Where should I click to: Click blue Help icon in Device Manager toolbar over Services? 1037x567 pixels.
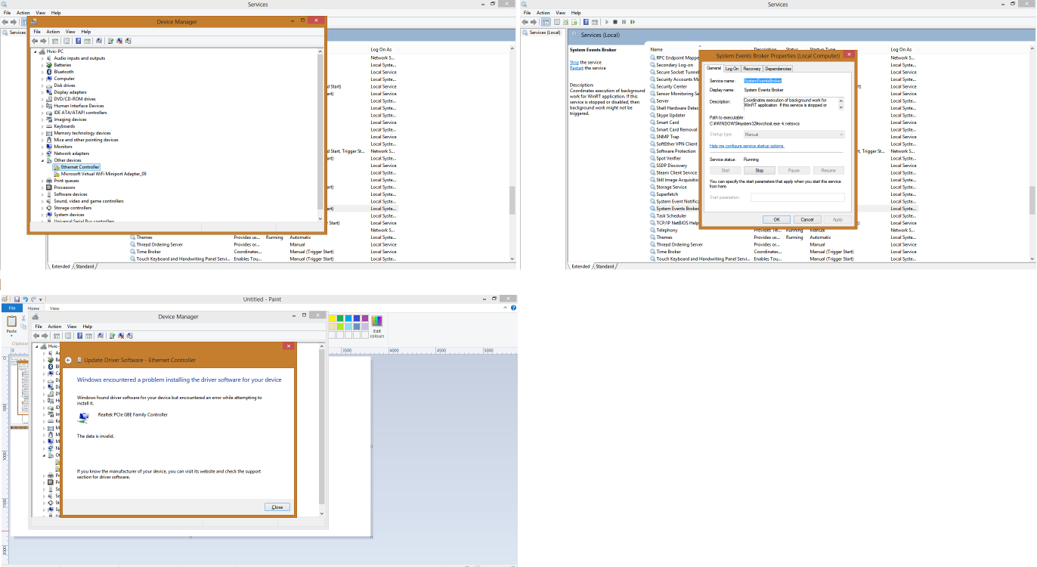[79, 41]
